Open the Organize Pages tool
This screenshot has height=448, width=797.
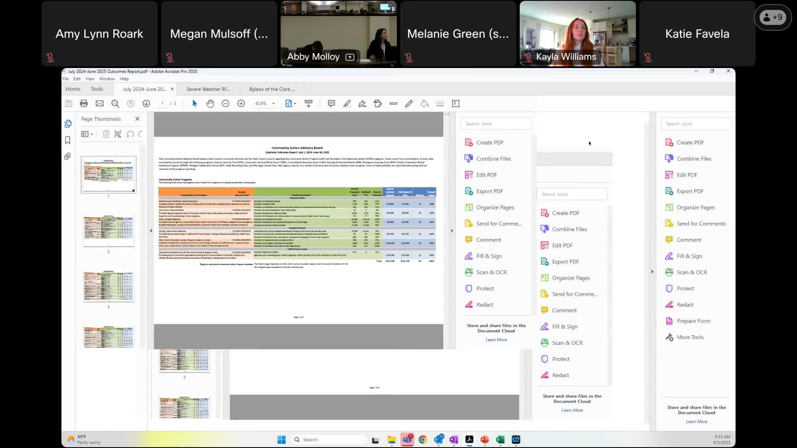(x=495, y=207)
